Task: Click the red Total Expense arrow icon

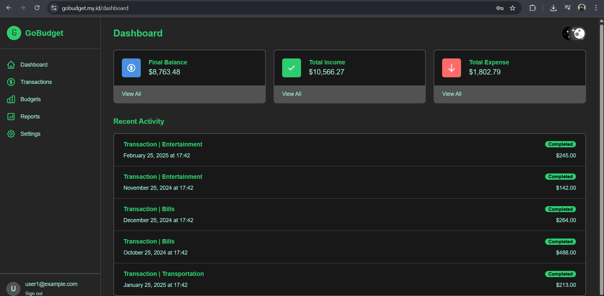Action: 451,68
